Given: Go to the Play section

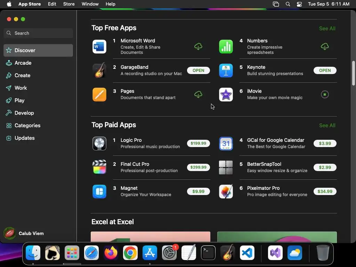Looking at the screenshot, I should click(x=38, y=100).
